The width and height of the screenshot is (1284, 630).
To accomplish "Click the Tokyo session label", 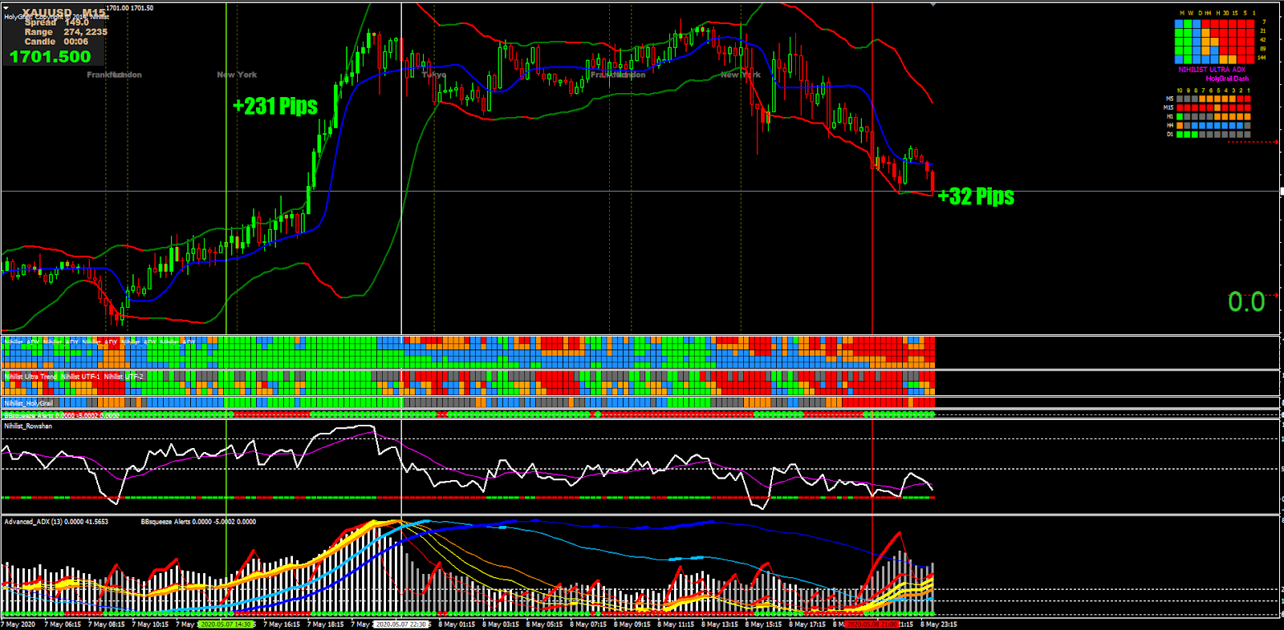I will [434, 75].
